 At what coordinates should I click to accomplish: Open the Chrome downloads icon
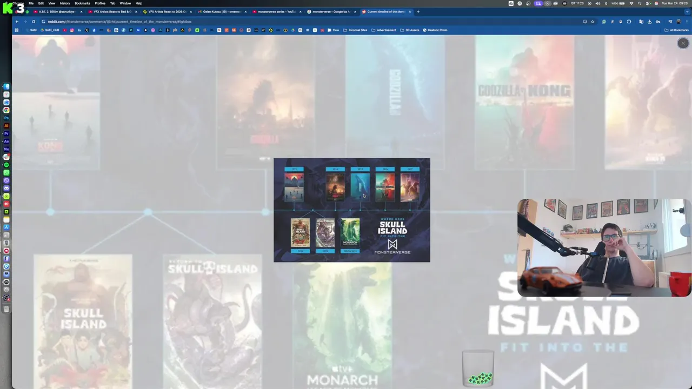[x=650, y=22]
